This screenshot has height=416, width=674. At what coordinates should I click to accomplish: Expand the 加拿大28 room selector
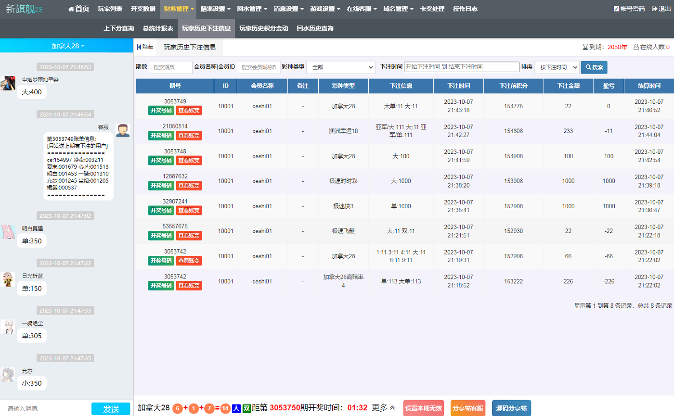[68, 46]
